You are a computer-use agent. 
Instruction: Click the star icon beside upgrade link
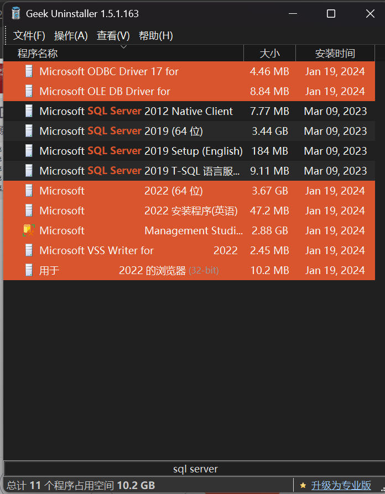tap(303, 486)
